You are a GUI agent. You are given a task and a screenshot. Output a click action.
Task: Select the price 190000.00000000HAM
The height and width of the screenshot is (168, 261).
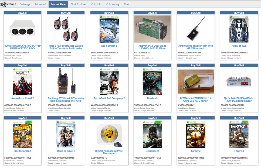tap(59, 53)
